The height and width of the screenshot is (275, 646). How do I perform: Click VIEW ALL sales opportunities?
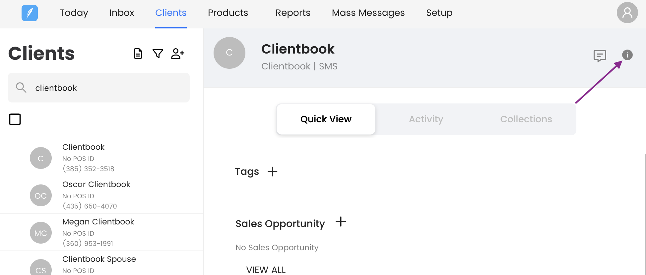coord(266,270)
